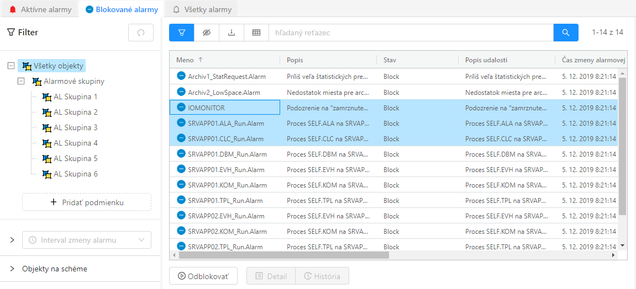Toggle the filter panel funnel button

point(181,33)
